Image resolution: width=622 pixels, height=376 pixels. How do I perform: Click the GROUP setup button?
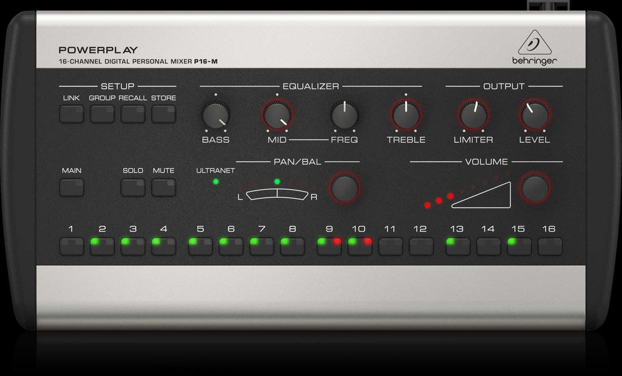point(102,114)
